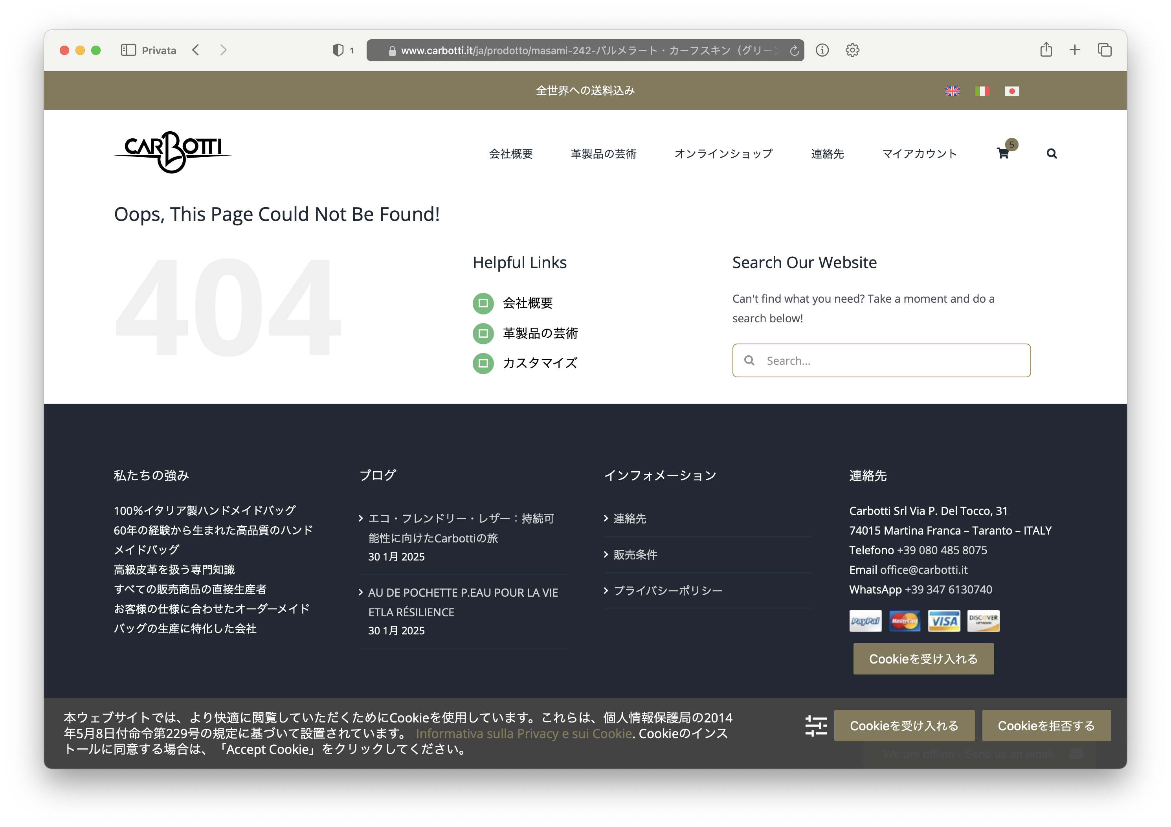Click heading Oops, This Page Could Not Be Found!
This screenshot has height=827, width=1171.
pyautogui.click(x=276, y=214)
